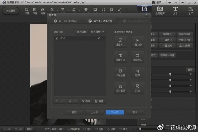Click 适屏 fit-to-screen in the status bar
198x132 pixels.
pyautogui.click(x=111, y=129)
